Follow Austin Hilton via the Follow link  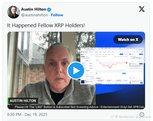pos(57,15)
